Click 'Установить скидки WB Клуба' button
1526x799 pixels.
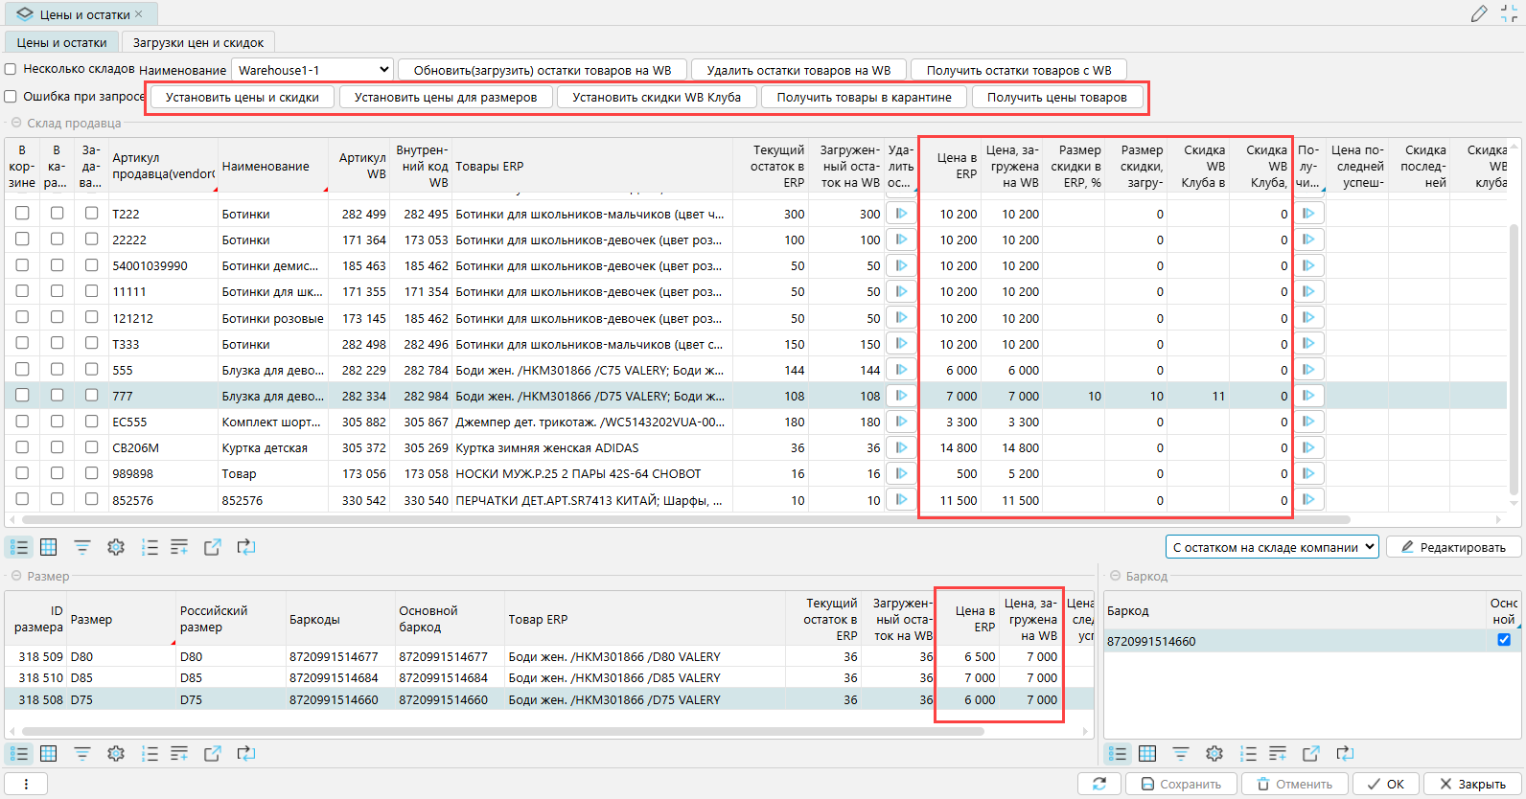(x=657, y=97)
